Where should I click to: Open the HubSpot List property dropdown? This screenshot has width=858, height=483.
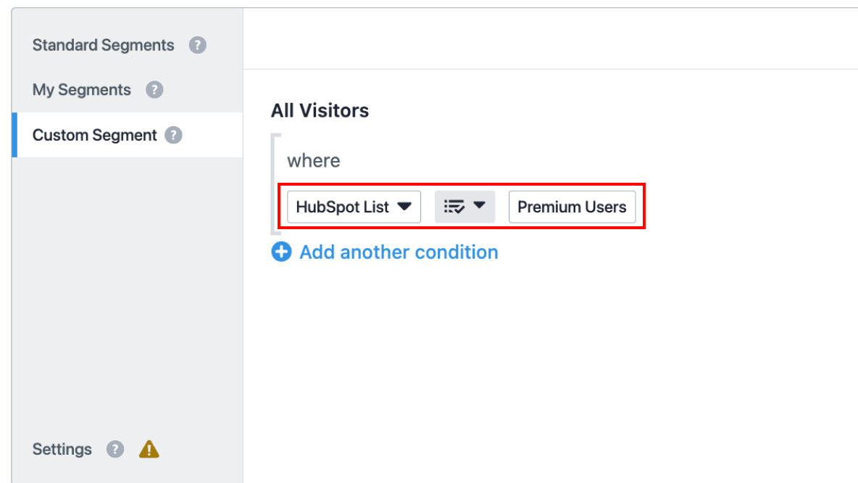click(343, 207)
